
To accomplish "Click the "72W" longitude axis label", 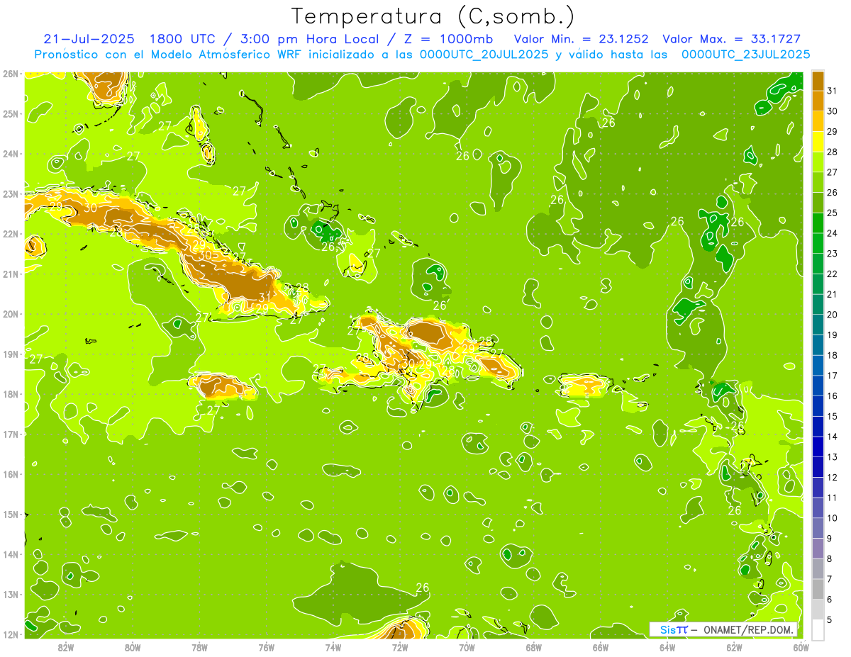I will [400, 647].
